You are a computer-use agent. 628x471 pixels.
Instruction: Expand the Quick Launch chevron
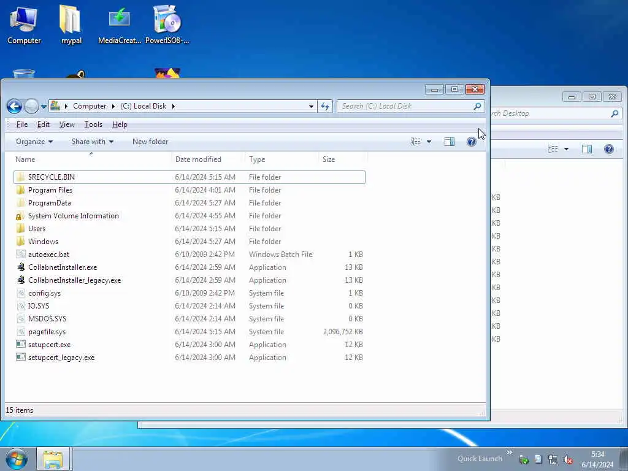point(510,453)
